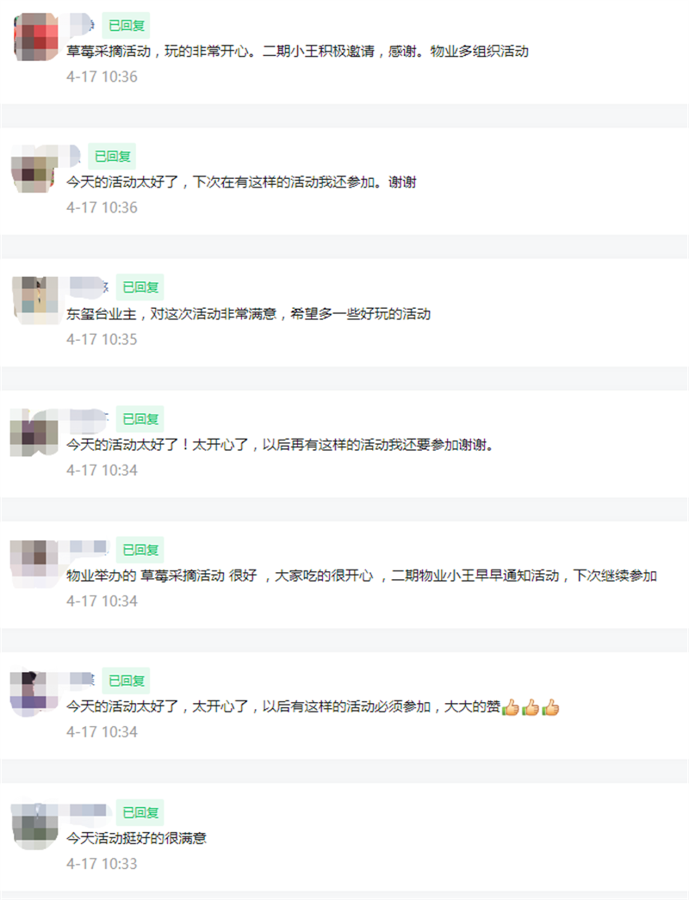
Task: Click 已回复 tag above 物业举办的 comment
Action: tap(140, 550)
